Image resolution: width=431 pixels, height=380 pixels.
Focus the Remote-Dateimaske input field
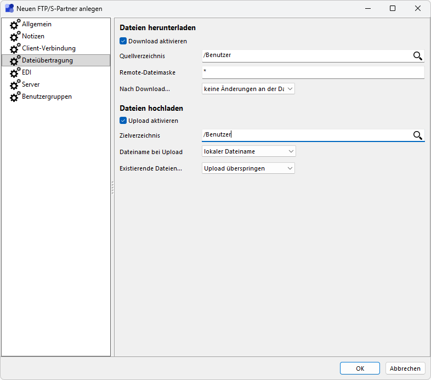(x=313, y=72)
